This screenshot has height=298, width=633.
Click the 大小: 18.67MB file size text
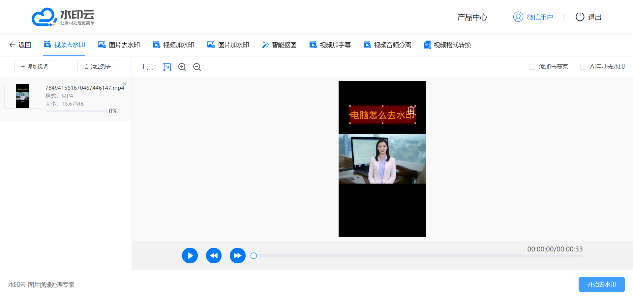pos(65,104)
